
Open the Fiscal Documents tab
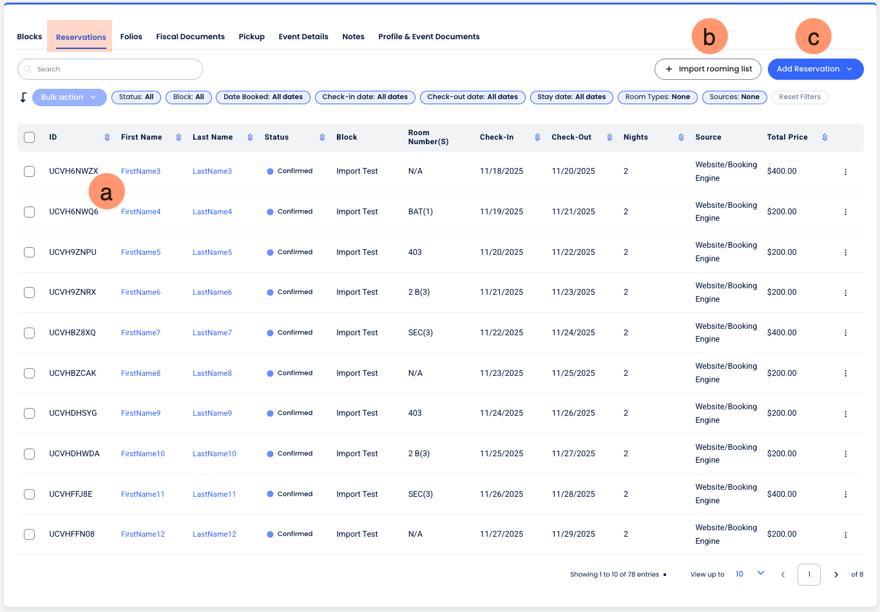[190, 37]
